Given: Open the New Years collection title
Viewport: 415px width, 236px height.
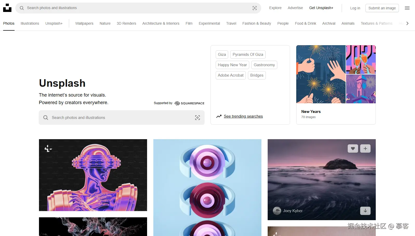Looking at the screenshot, I should (x=311, y=112).
